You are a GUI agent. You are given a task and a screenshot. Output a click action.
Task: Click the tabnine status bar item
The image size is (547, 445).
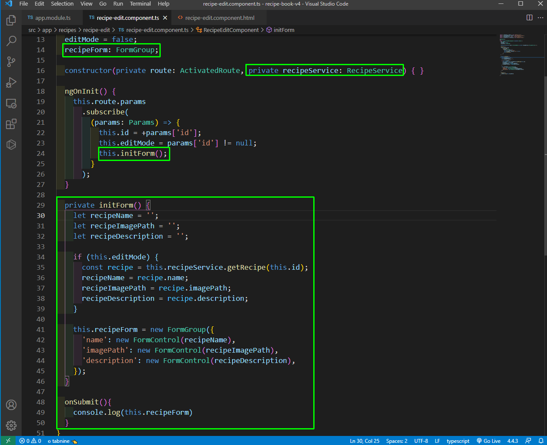pyautogui.click(x=62, y=441)
